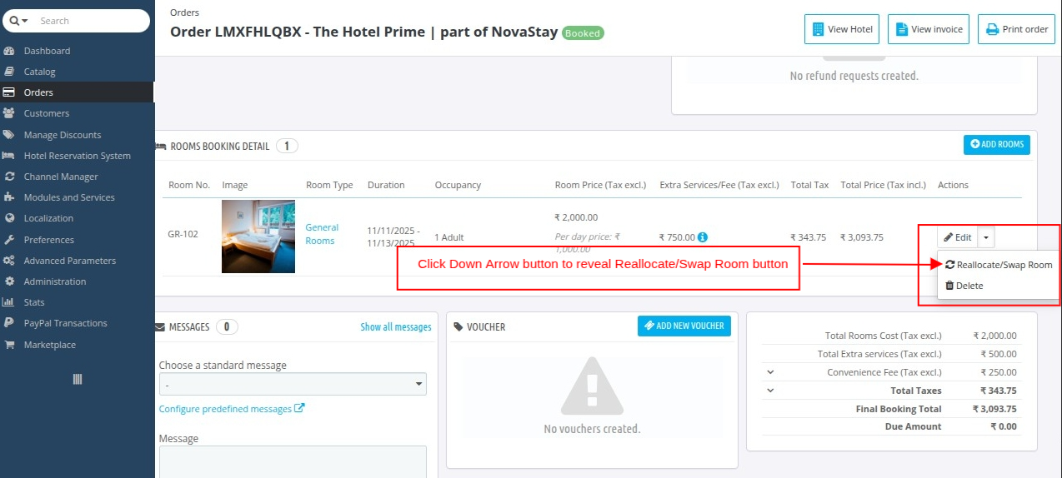Click the Catalog book icon
The height and width of the screenshot is (478, 1062).
tap(9, 72)
